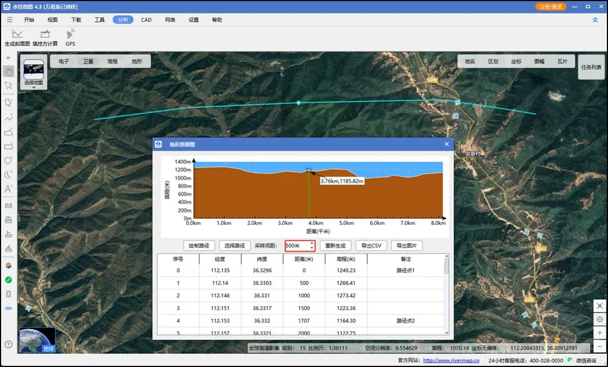Toggle 地名 overlay

(x=470, y=61)
